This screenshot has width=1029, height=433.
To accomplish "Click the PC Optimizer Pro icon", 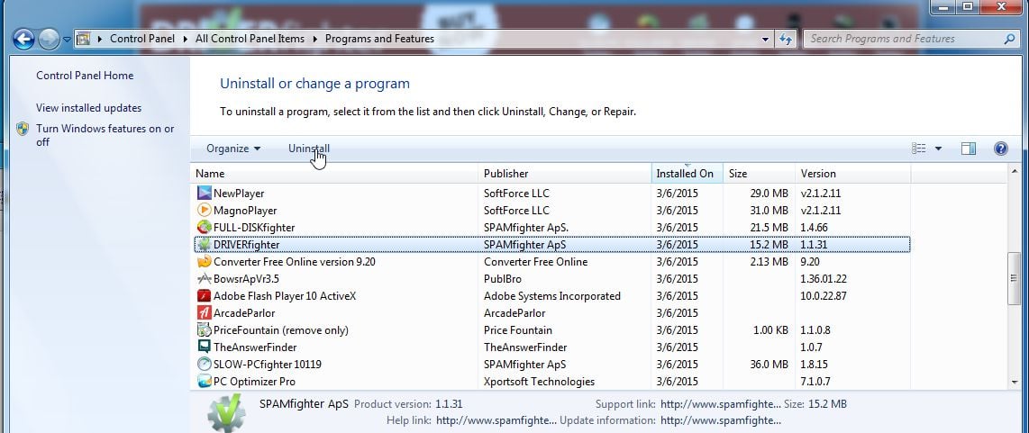I will click(205, 381).
